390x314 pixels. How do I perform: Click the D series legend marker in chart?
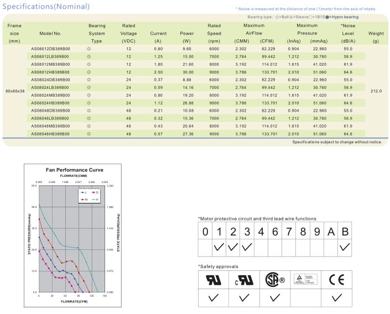tap(93, 193)
